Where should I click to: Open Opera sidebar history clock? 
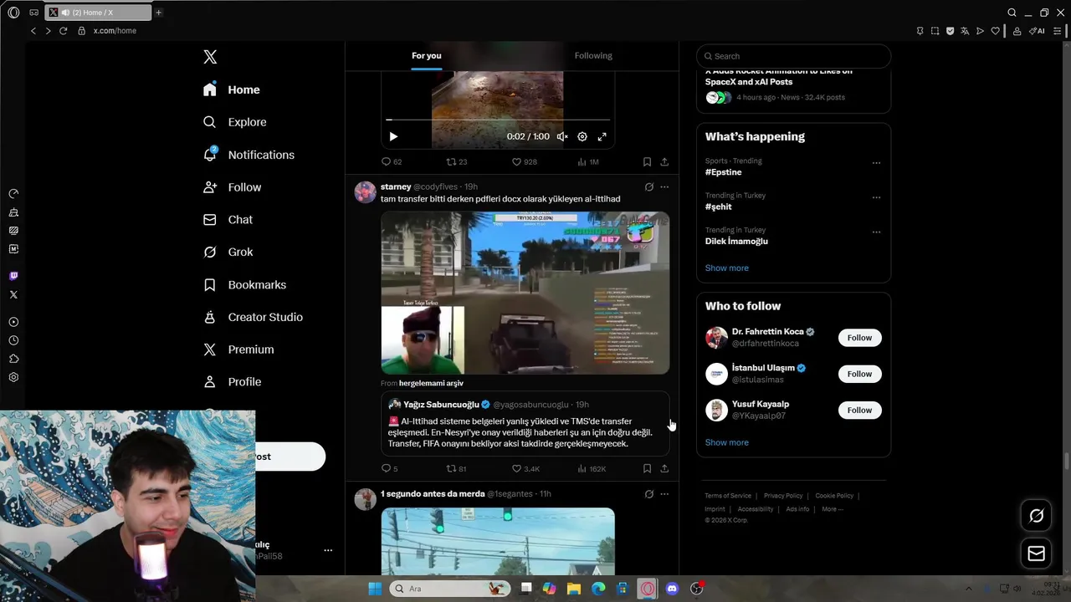(x=13, y=340)
